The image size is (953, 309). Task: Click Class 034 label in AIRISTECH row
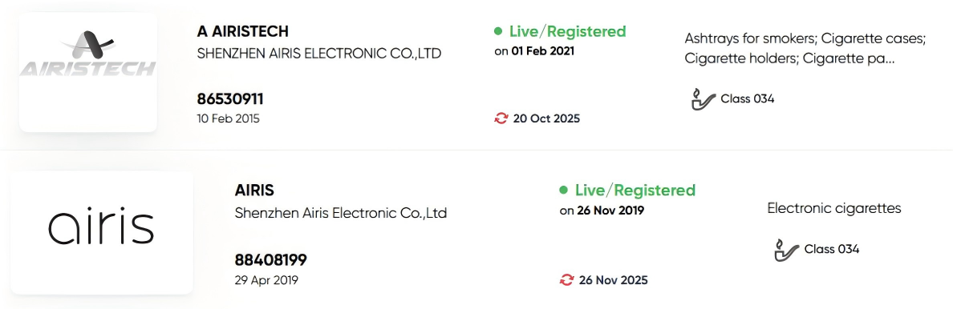point(748,99)
